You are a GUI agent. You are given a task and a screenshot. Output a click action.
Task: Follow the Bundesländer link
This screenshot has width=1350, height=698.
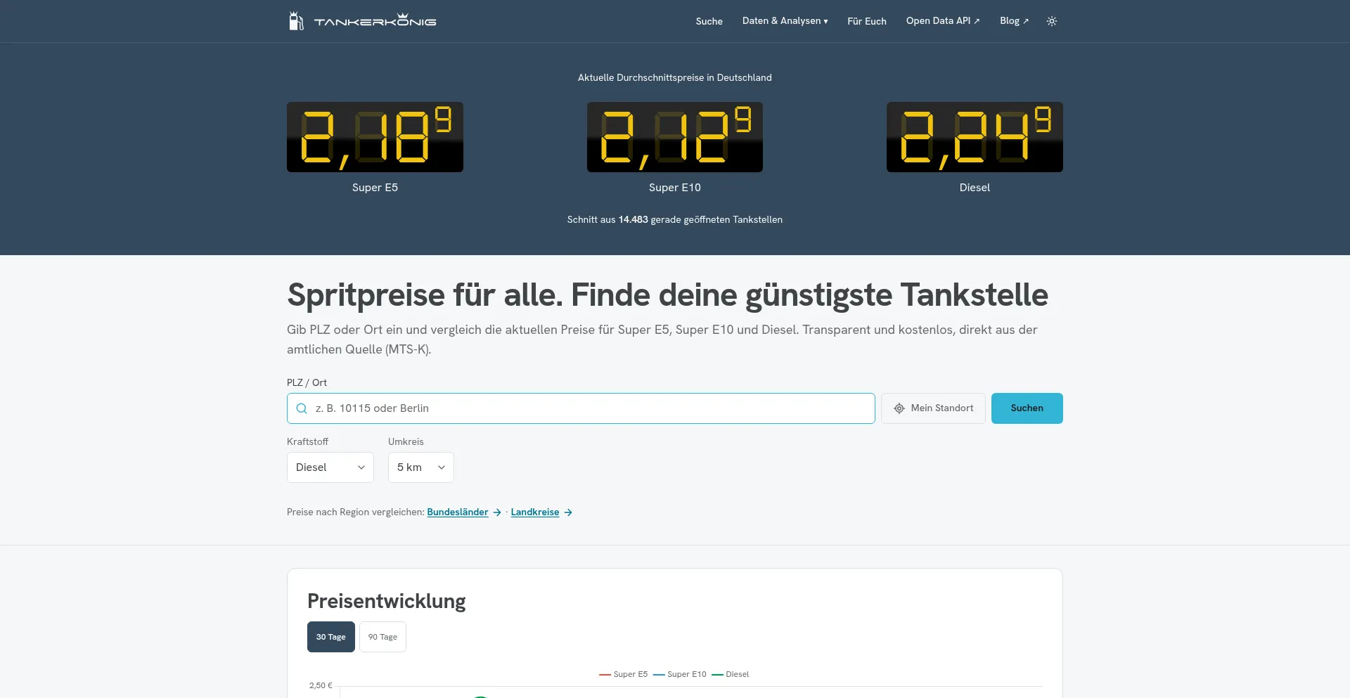pyautogui.click(x=458, y=512)
